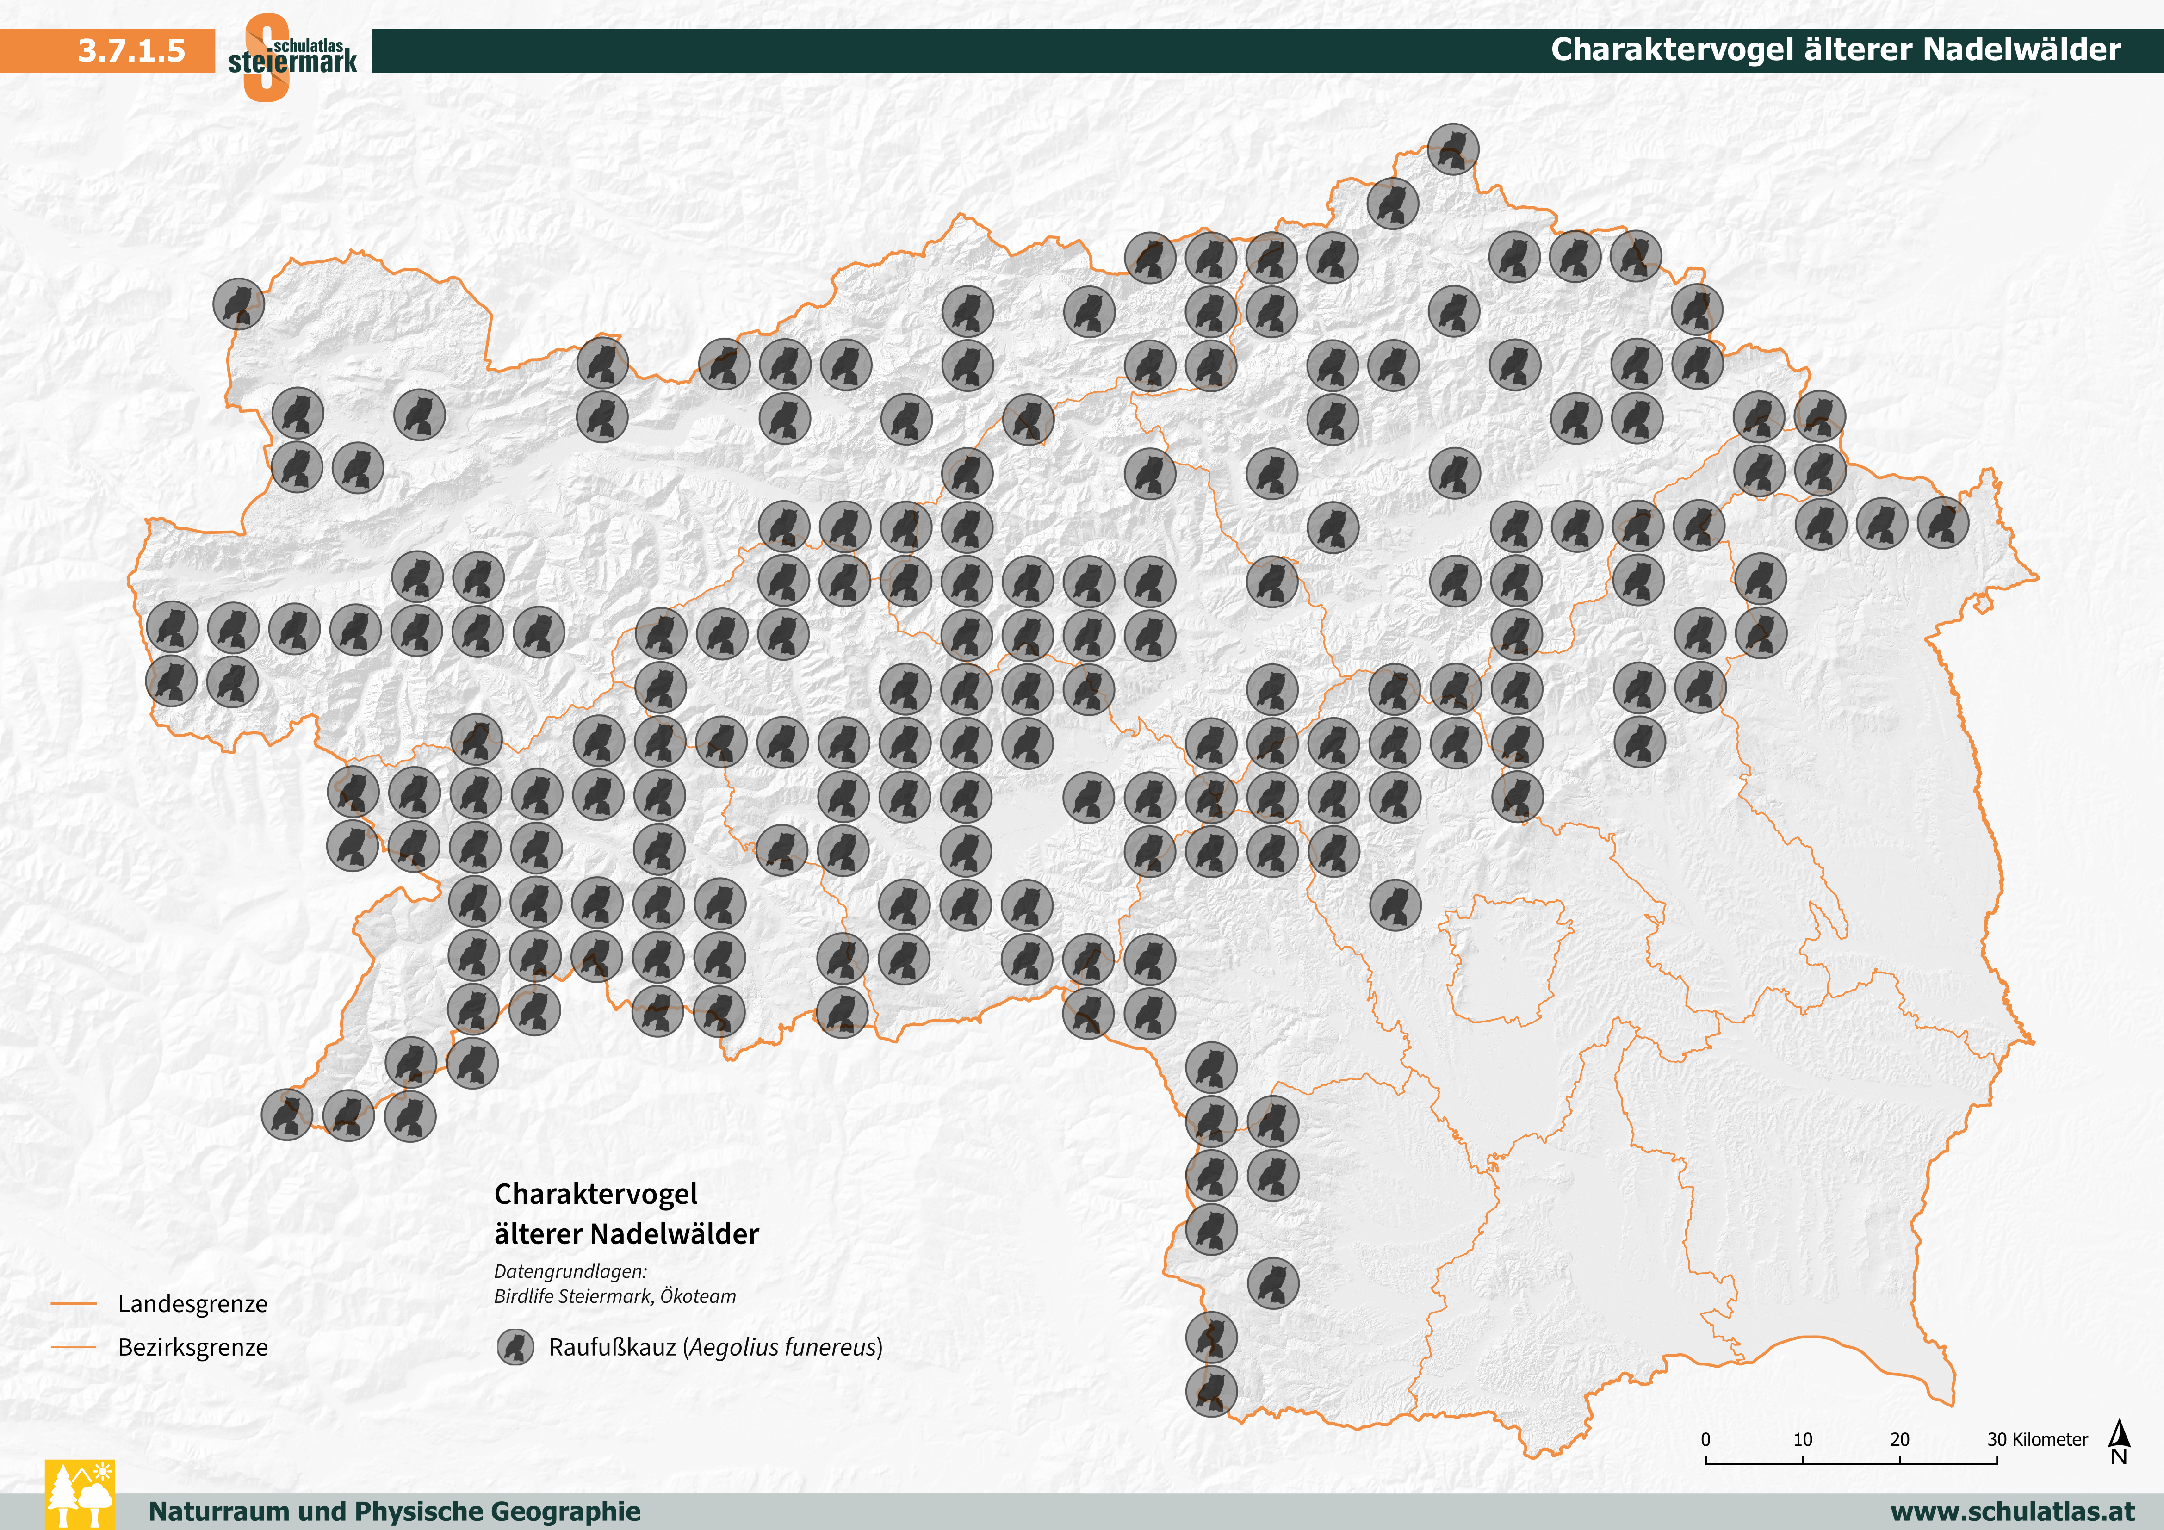This screenshot has width=2164, height=1530.
Task: Click the Schulatlas Steiermark logo
Action: (291, 56)
